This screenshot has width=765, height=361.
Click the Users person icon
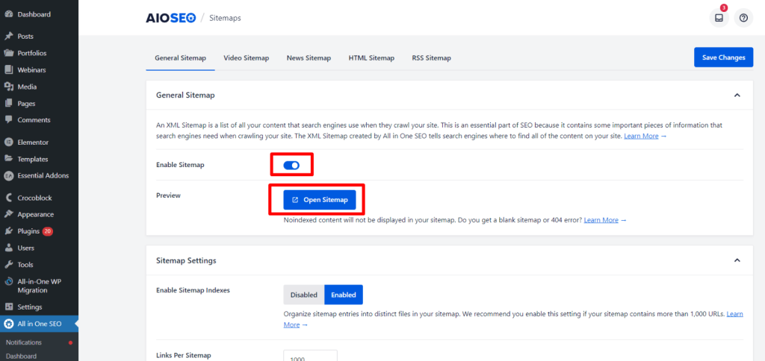pos(8,248)
